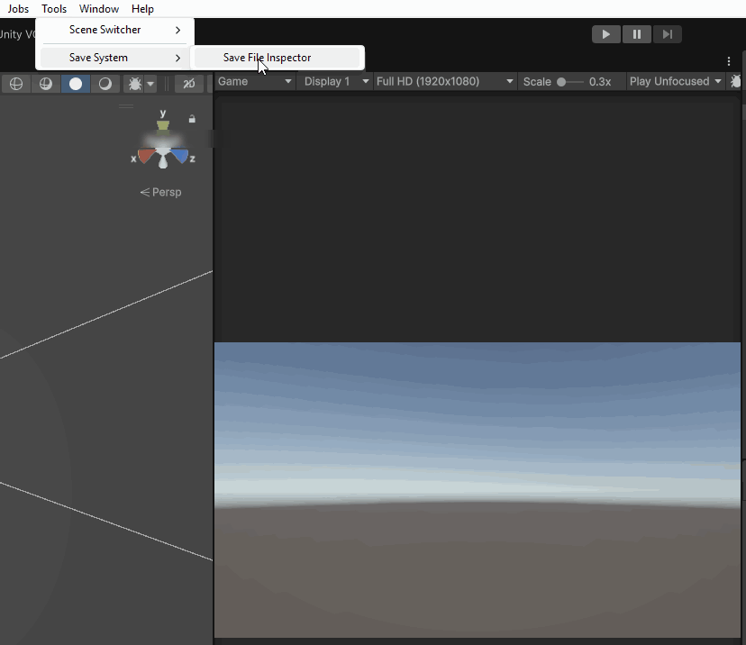Click the scene overlay drag handle
746x645 pixels.
pyautogui.click(x=126, y=106)
